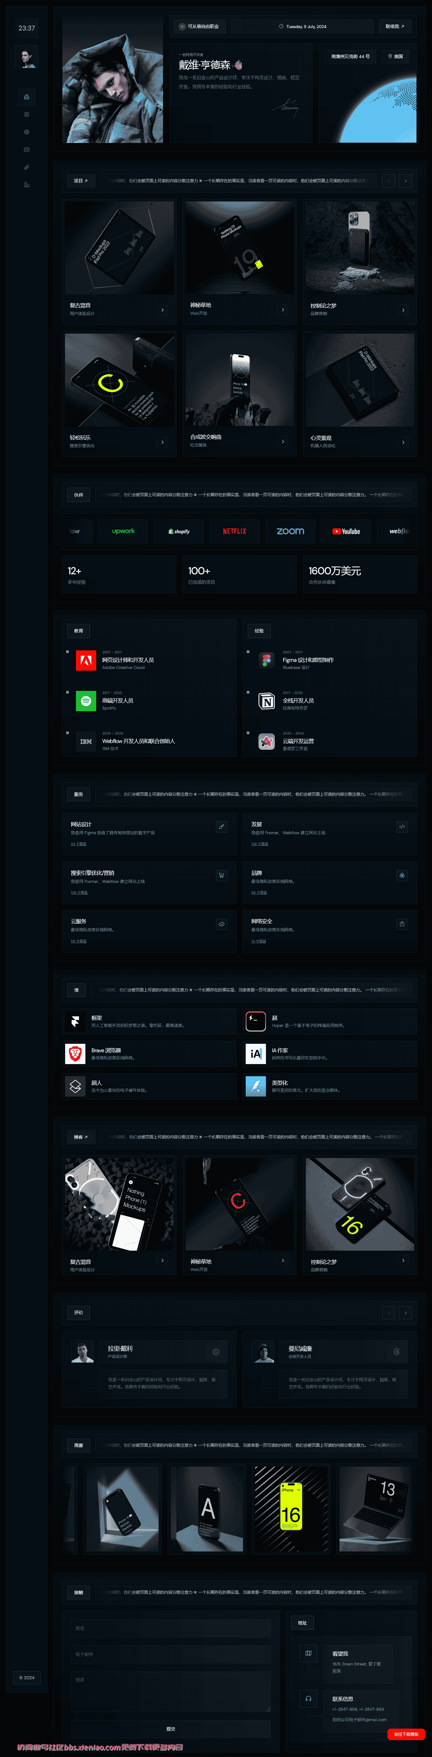Screen dimensions: 432x1757
Task: Open the Nothing Phone (1) Mockups blog thumbnail
Action: [120, 1204]
